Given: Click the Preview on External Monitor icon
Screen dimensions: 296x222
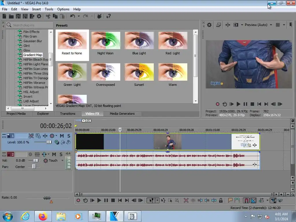Looking at the screenshot, I should point(219,25).
